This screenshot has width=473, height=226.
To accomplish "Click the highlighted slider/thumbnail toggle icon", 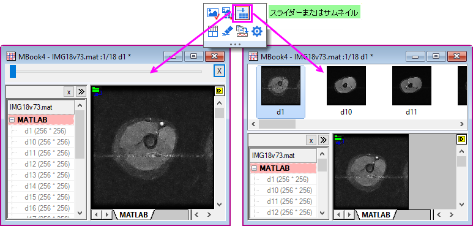I will click(x=242, y=13).
